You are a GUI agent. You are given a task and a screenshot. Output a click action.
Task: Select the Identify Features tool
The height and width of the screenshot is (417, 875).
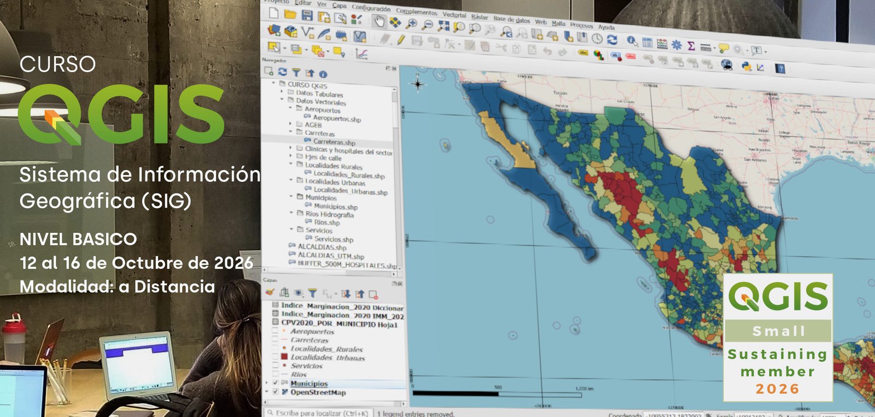633,40
